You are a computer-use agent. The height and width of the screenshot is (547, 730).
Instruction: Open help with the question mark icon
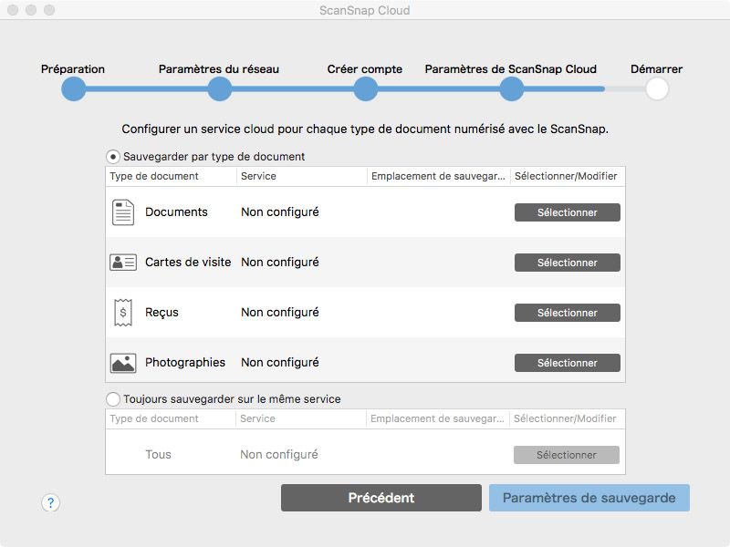pos(50,502)
